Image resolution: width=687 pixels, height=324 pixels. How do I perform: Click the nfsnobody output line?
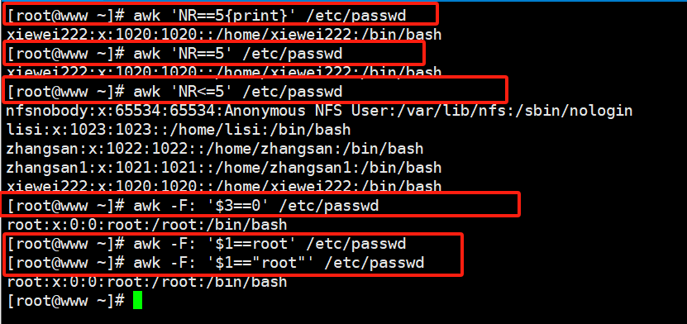pos(319,111)
